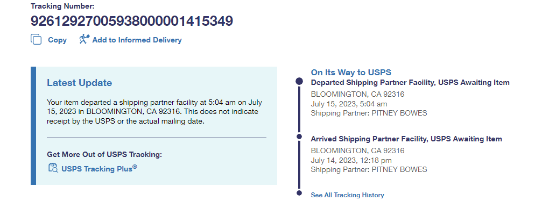This screenshot has width=535, height=215.
Task: Click the Tracking Number label
Action: (x=62, y=6)
